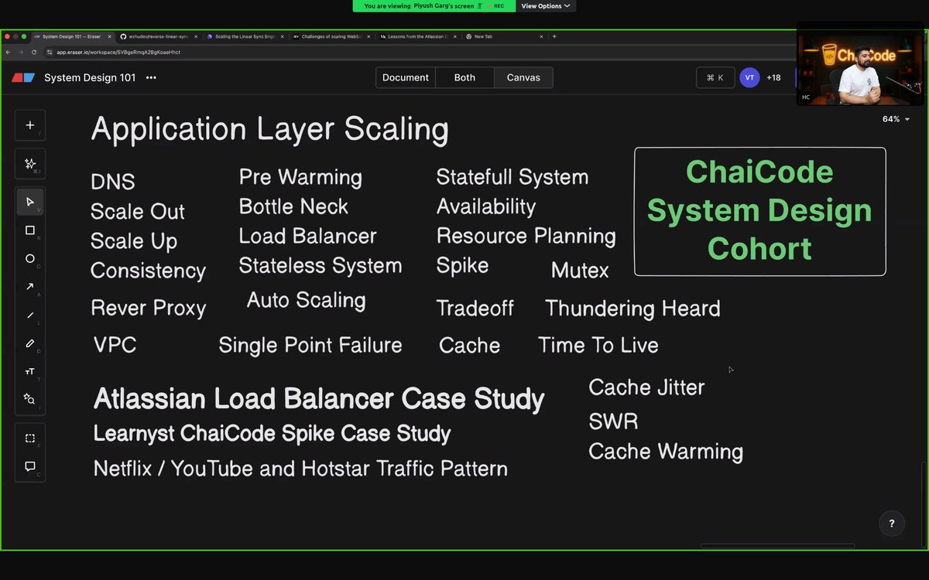Select the ChaiCode System Design Cohort box
929x580 pixels.
pos(759,211)
